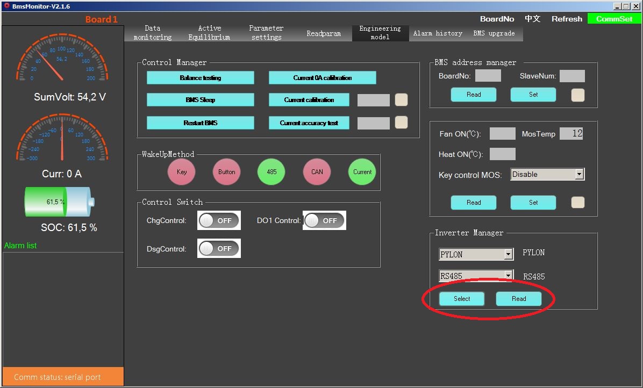Click the green CommSet button

coord(615,19)
